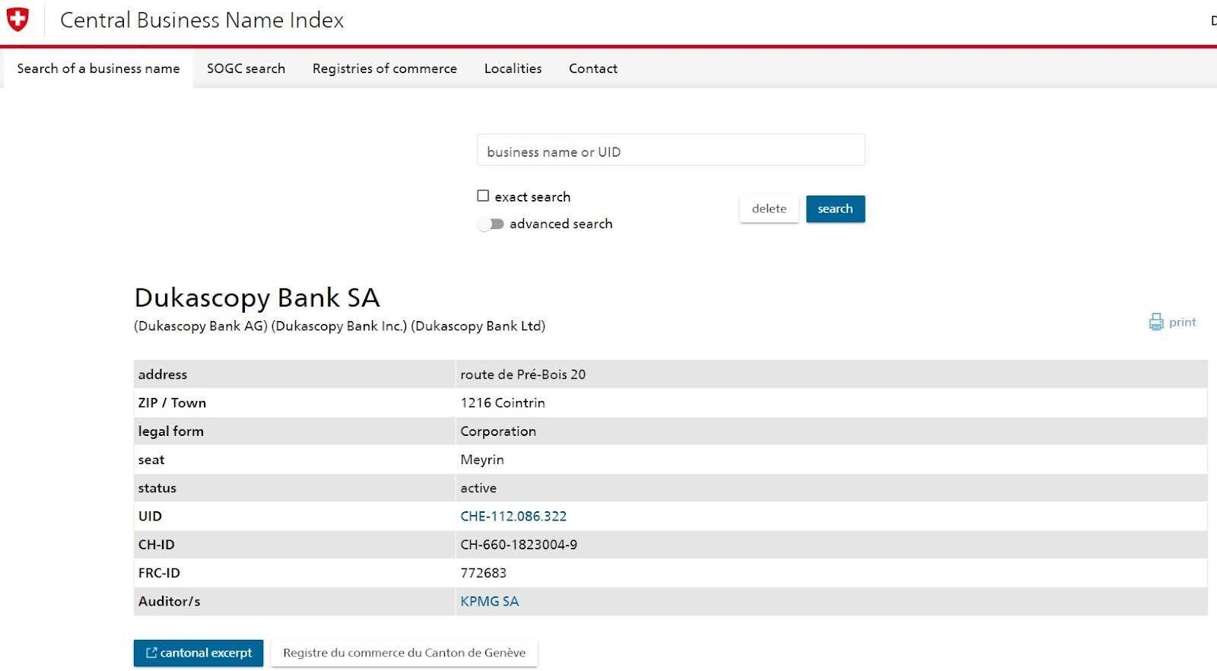
Task: Select the FRC-ID value 772683
Action: point(483,573)
